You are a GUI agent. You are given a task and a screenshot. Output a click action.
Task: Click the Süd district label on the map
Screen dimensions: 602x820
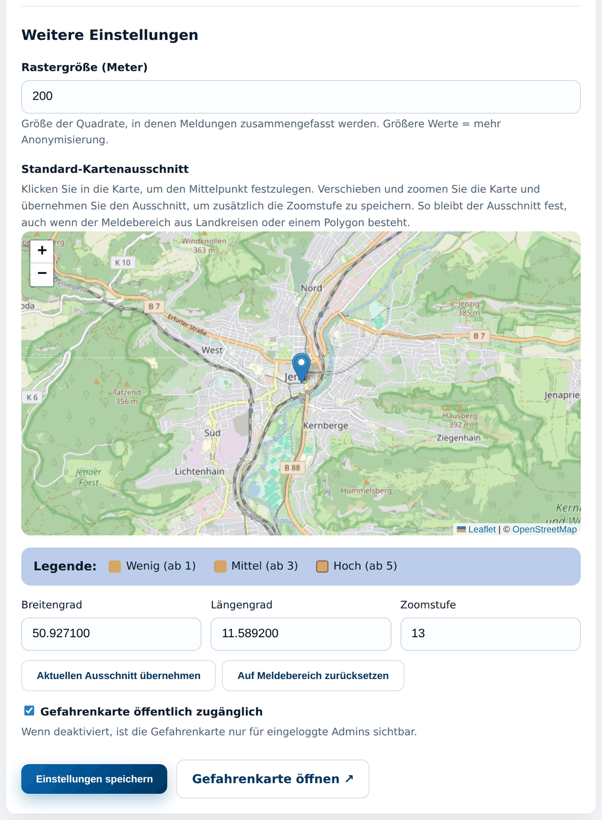point(212,433)
